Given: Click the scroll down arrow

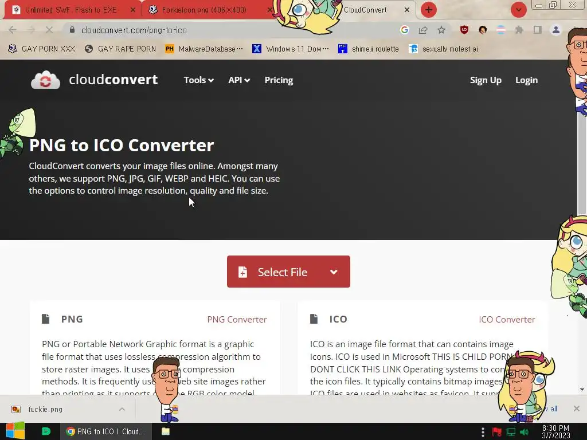Looking at the screenshot, I should pyautogui.click(x=582, y=390).
